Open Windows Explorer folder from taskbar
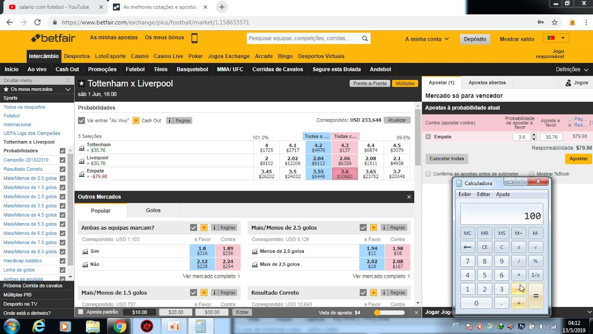593x334 pixels. (93, 326)
